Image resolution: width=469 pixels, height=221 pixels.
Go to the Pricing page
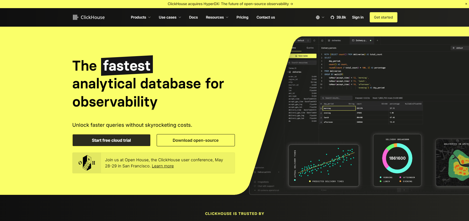click(x=242, y=17)
